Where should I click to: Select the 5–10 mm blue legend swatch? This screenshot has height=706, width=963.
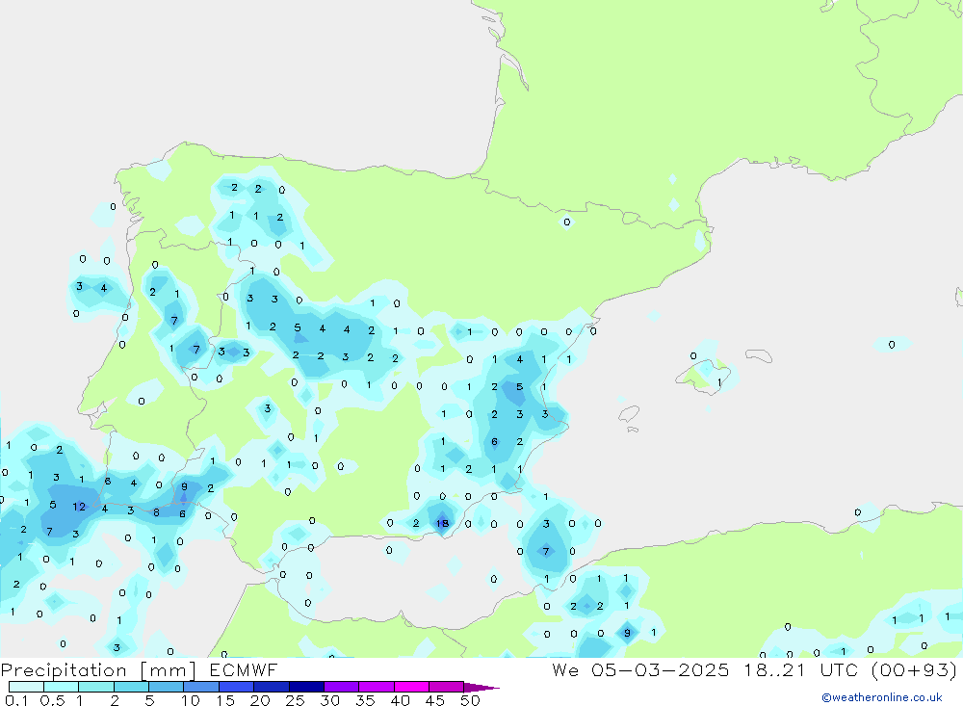pos(166,687)
